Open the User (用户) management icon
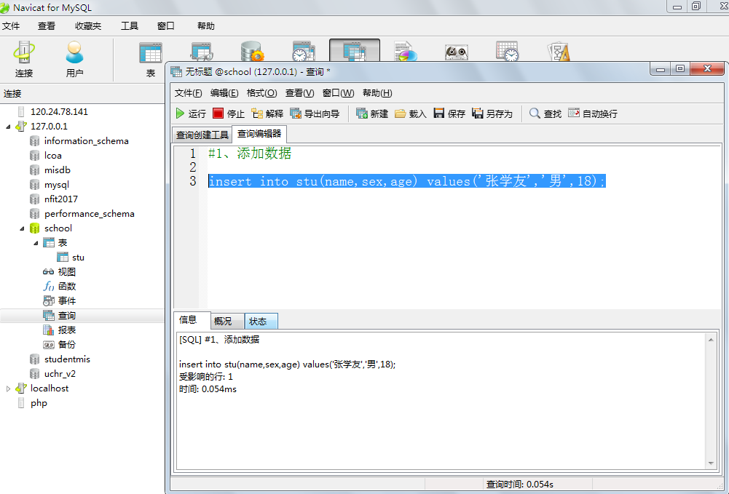The width and height of the screenshot is (729, 494). point(74,59)
